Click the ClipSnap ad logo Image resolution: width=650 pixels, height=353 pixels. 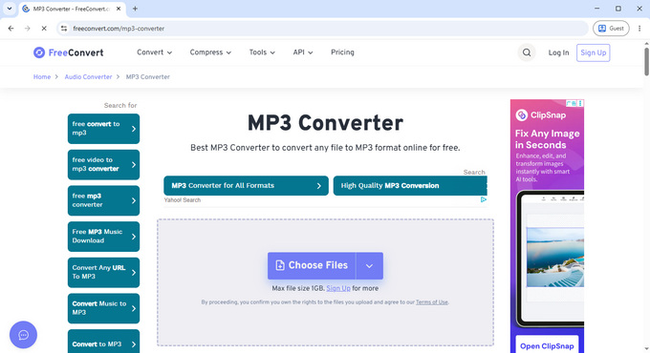pos(541,115)
